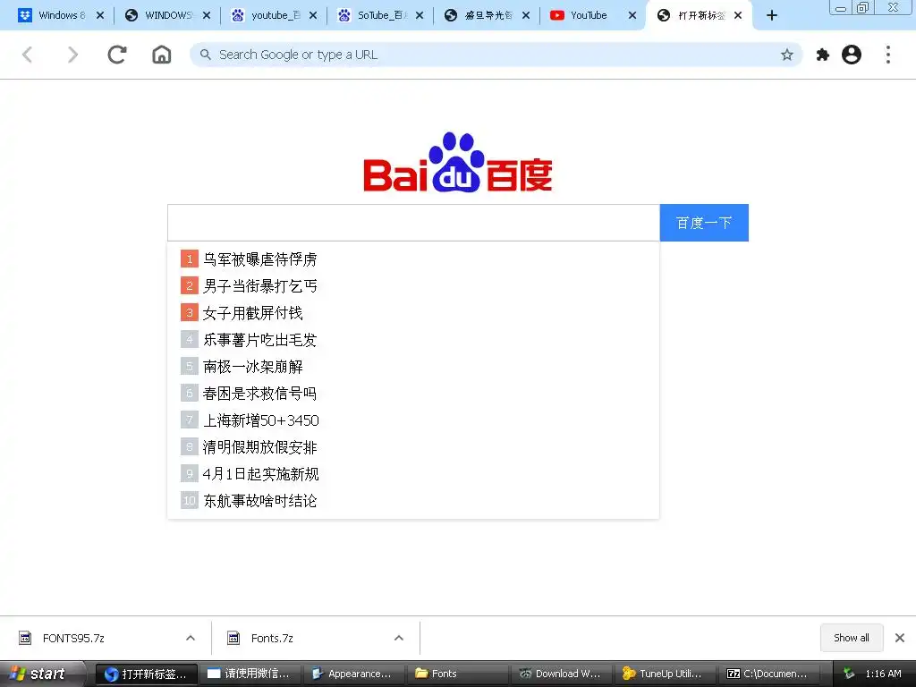Switch to Fonts folder taskbar window

[457, 674]
